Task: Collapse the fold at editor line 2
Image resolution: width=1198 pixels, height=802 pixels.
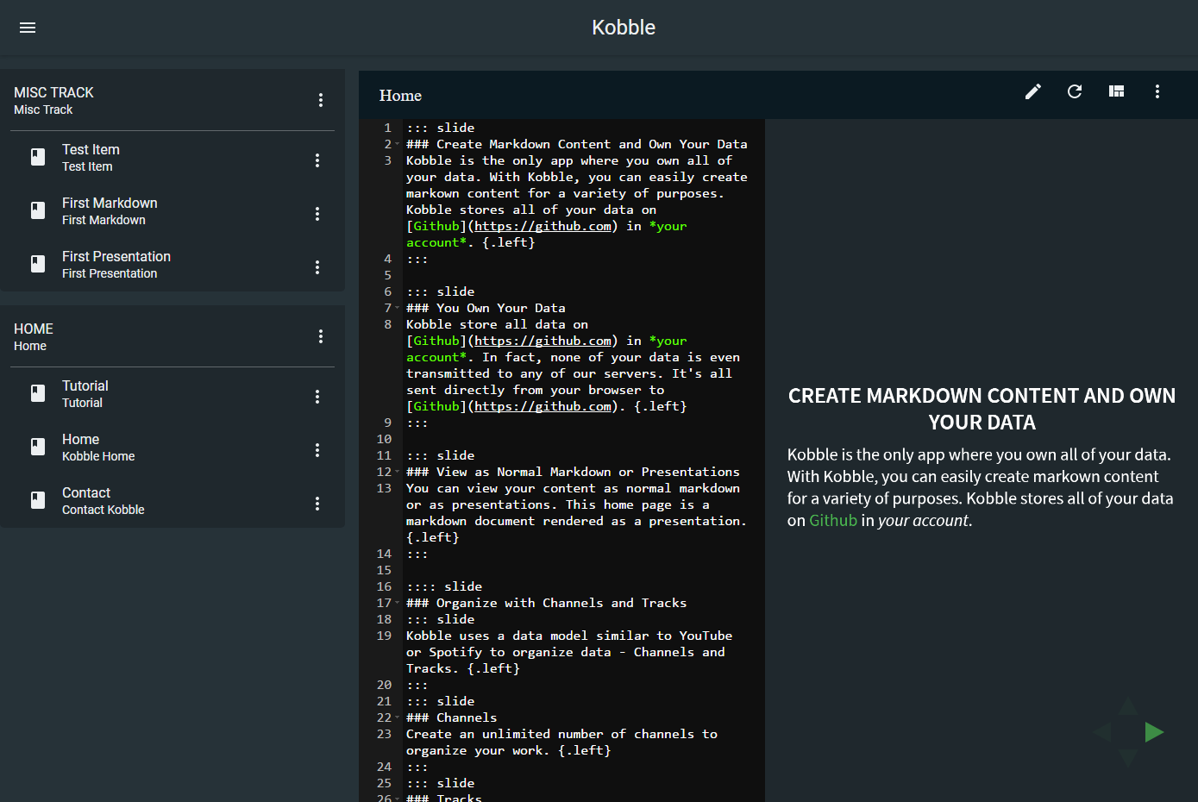Action: point(398,144)
